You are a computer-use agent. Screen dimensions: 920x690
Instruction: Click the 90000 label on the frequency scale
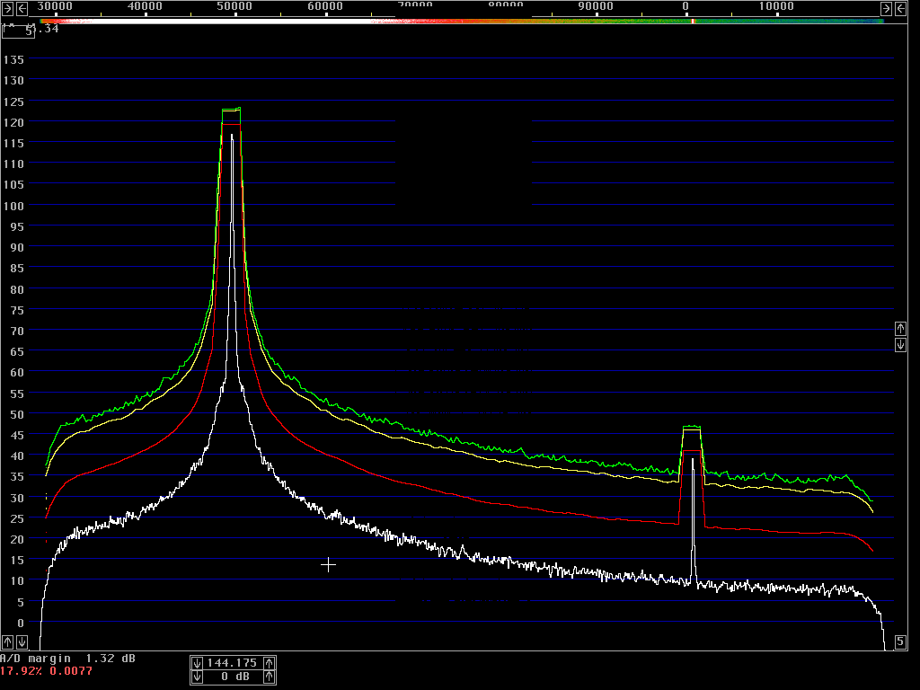pyautogui.click(x=596, y=6)
